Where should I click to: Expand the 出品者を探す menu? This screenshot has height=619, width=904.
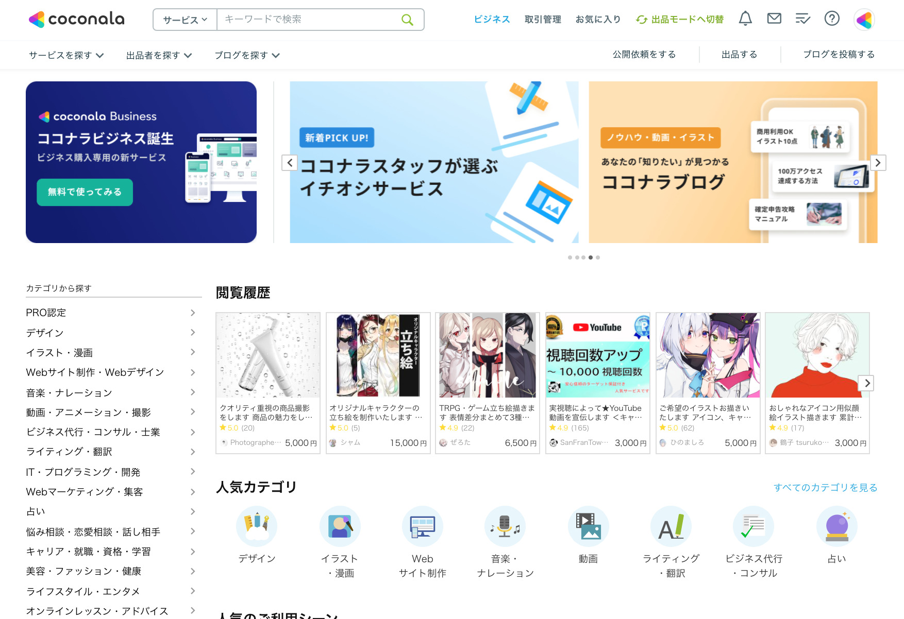click(x=159, y=55)
